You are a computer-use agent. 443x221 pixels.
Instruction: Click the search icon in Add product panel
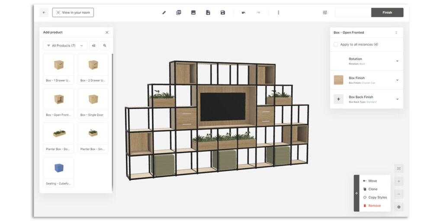tap(105, 45)
